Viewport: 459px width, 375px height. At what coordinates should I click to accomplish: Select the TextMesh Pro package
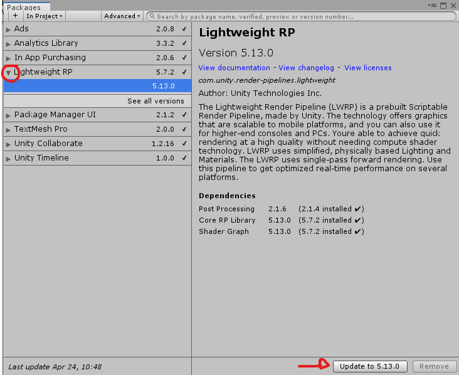click(97, 129)
